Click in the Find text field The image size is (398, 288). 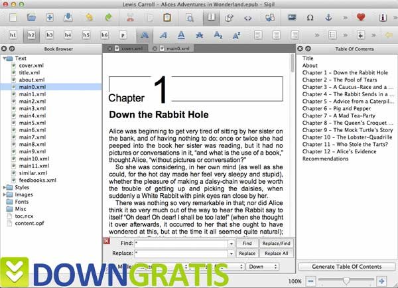[181, 244]
